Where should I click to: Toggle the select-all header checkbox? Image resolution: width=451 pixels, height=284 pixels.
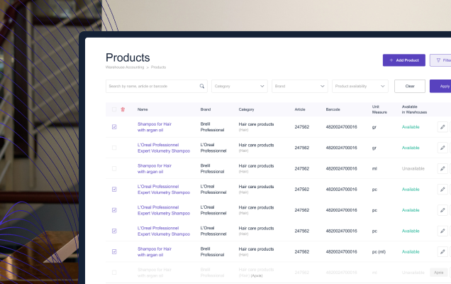click(114, 109)
